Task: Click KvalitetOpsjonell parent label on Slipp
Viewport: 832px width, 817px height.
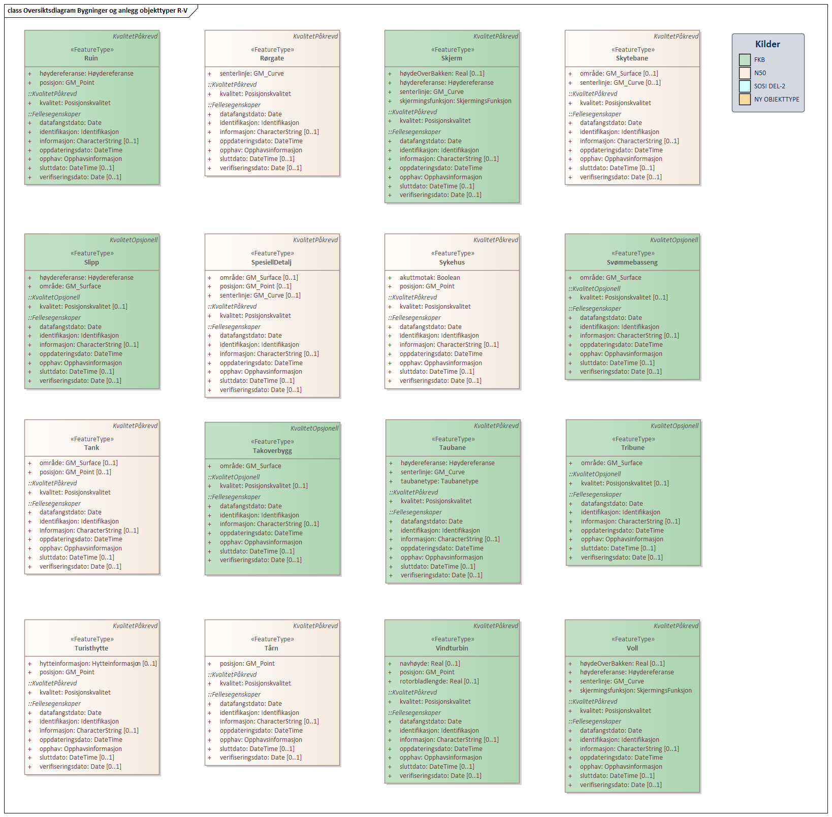Action: 134,240
